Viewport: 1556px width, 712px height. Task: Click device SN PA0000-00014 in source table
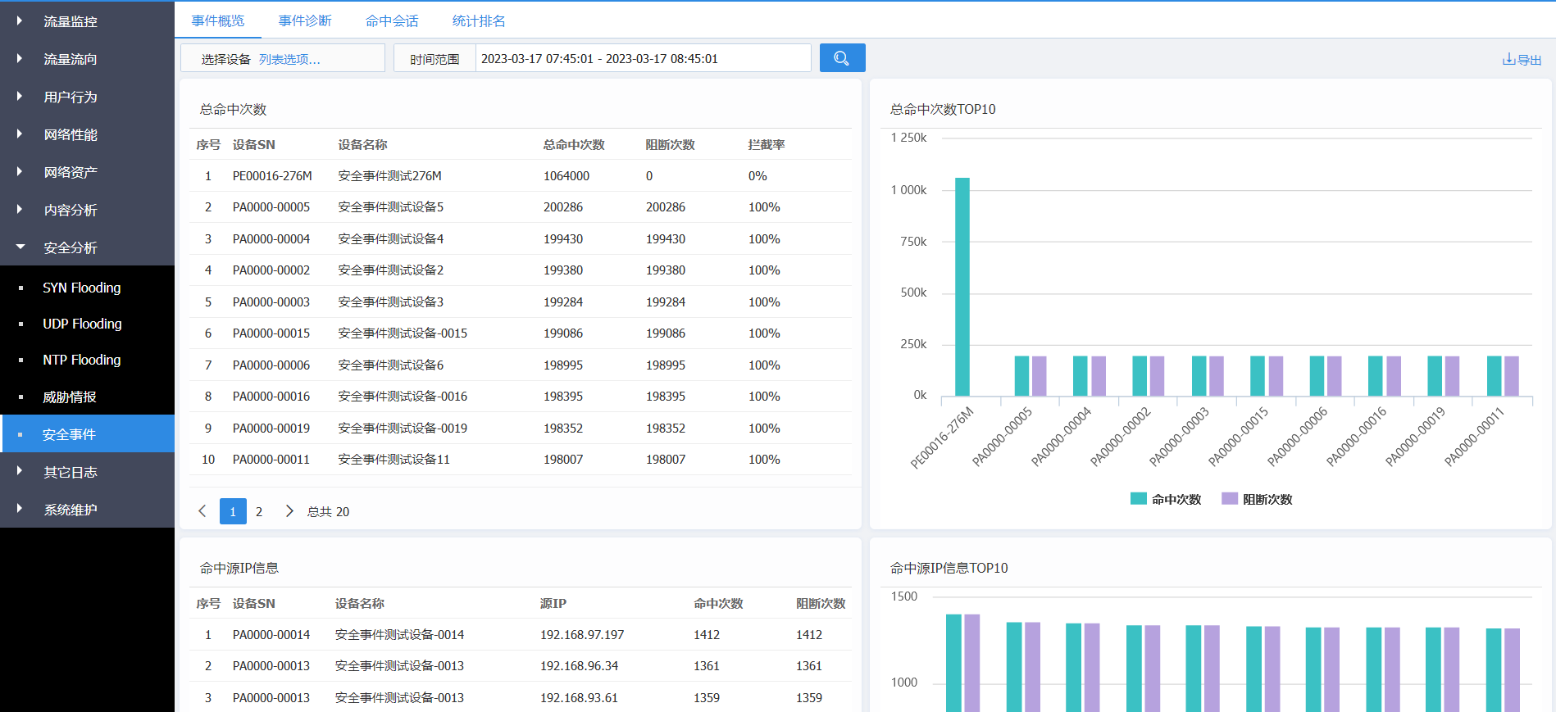[x=271, y=635]
